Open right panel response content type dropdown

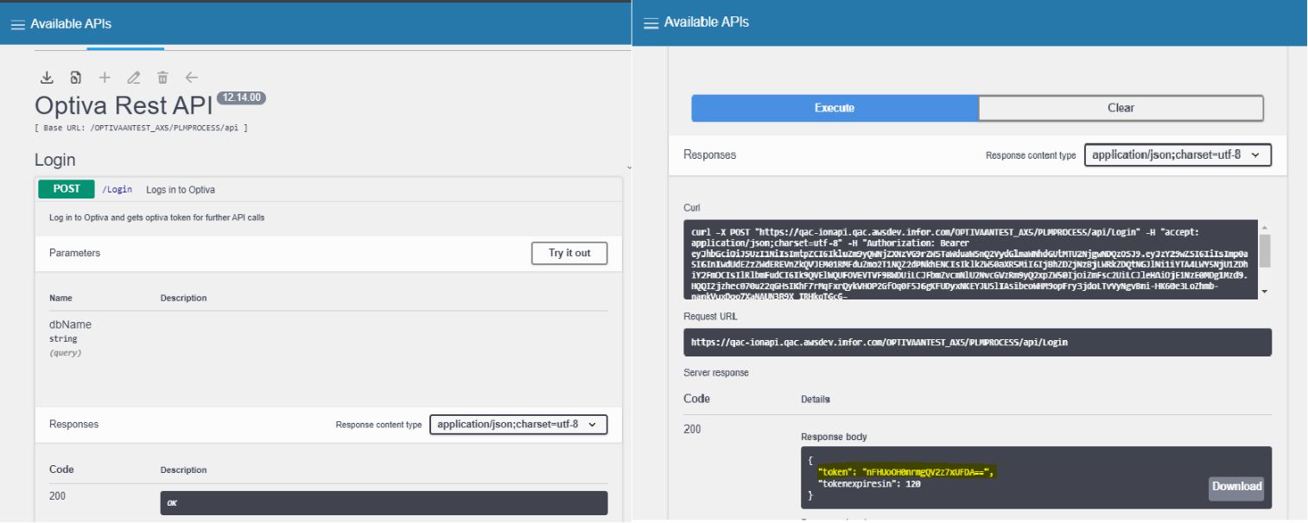pyautogui.click(x=1178, y=155)
